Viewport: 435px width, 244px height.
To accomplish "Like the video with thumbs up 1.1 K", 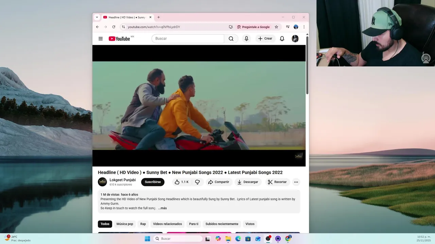I will pos(182,182).
